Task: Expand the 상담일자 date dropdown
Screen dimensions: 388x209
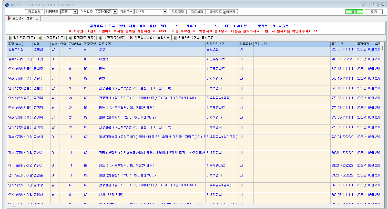Action: (115, 12)
